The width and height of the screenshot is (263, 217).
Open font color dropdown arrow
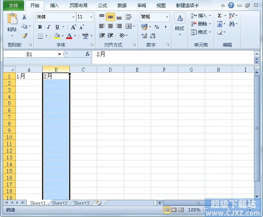(75, 36)
